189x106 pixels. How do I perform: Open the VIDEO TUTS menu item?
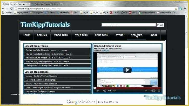pos(61,35)
